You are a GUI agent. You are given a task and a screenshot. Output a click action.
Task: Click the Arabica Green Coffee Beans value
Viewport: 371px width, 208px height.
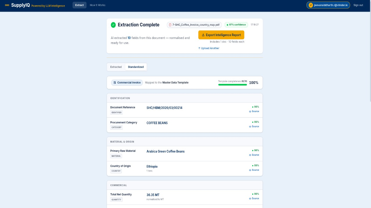166,151
